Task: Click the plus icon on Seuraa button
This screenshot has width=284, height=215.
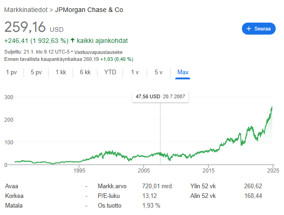Action: click(249, 29)
